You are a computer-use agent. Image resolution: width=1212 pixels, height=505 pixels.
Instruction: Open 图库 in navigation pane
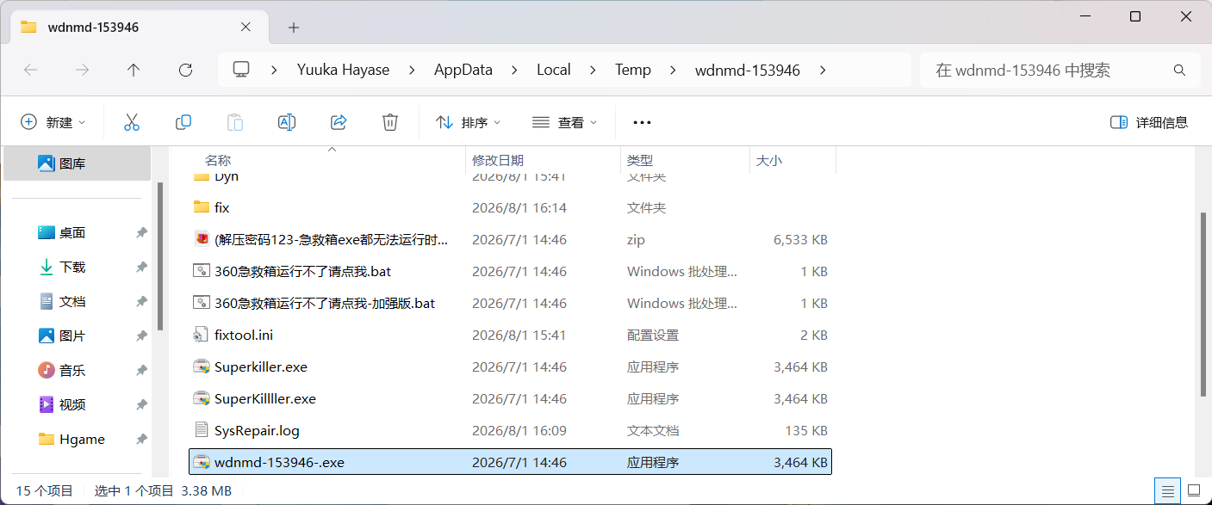78,163
